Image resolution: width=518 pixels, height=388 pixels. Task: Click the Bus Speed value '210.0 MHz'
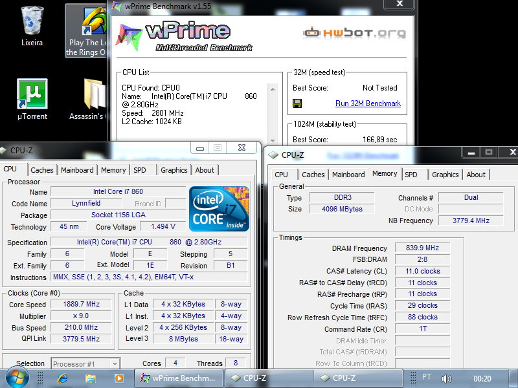point(82,327)
